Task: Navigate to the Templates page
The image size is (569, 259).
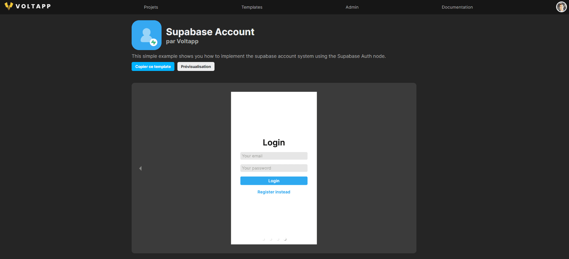Action: pos(252,7)
